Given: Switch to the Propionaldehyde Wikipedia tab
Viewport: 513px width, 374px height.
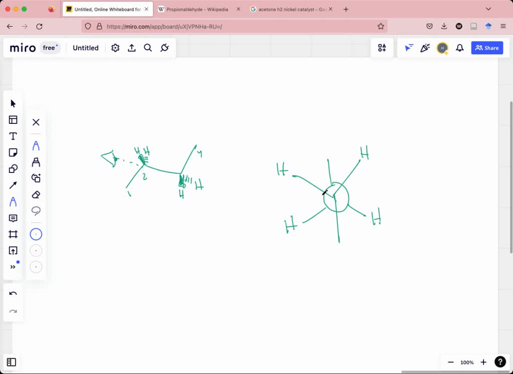Looking at the screenshot, I should 194,9.
